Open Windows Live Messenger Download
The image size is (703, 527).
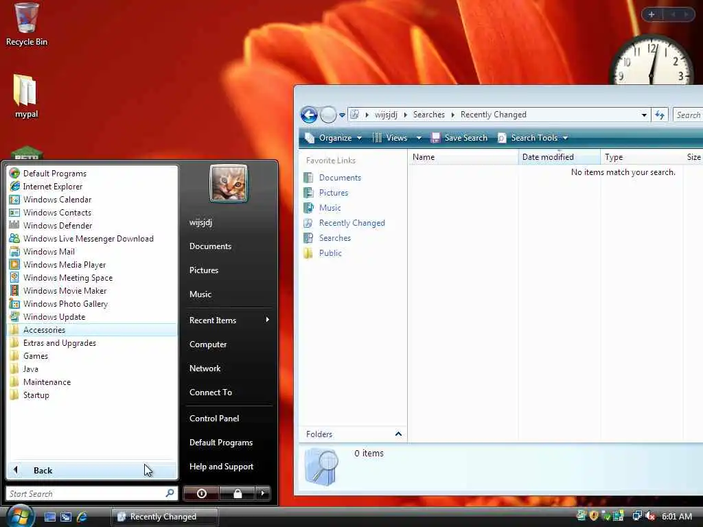[x=93, y=238]
